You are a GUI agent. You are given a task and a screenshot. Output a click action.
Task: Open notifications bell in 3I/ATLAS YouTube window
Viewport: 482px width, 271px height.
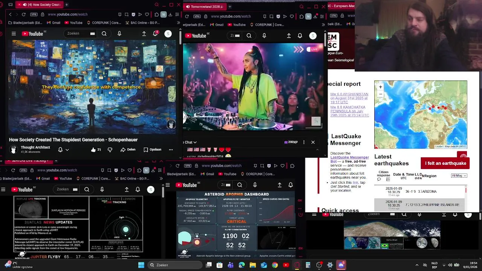(138, 189)
